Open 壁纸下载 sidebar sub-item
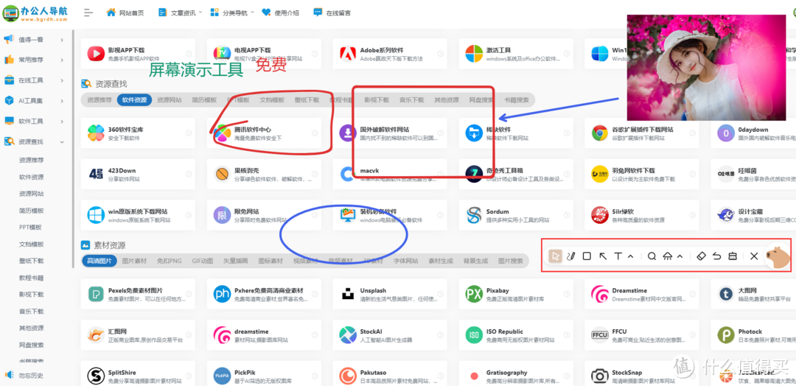 tap(32, 261)
